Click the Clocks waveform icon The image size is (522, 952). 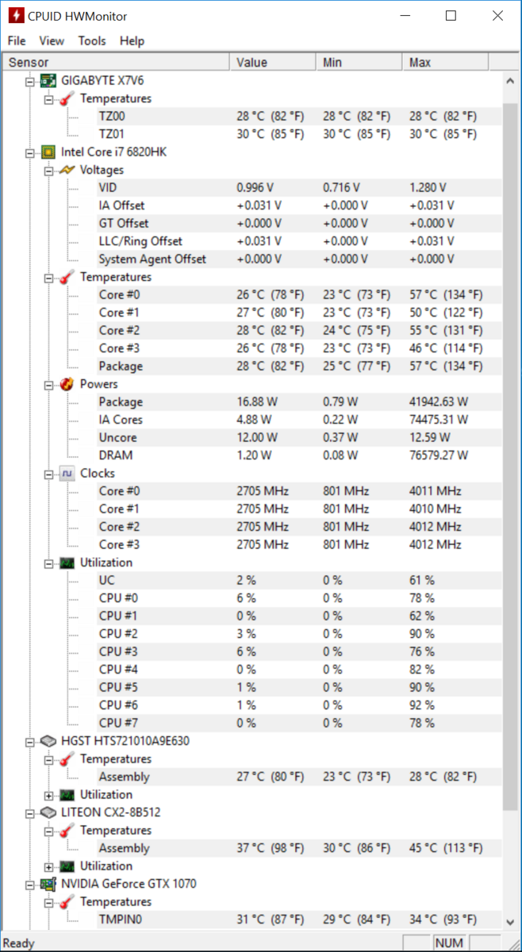pos(67,474)
